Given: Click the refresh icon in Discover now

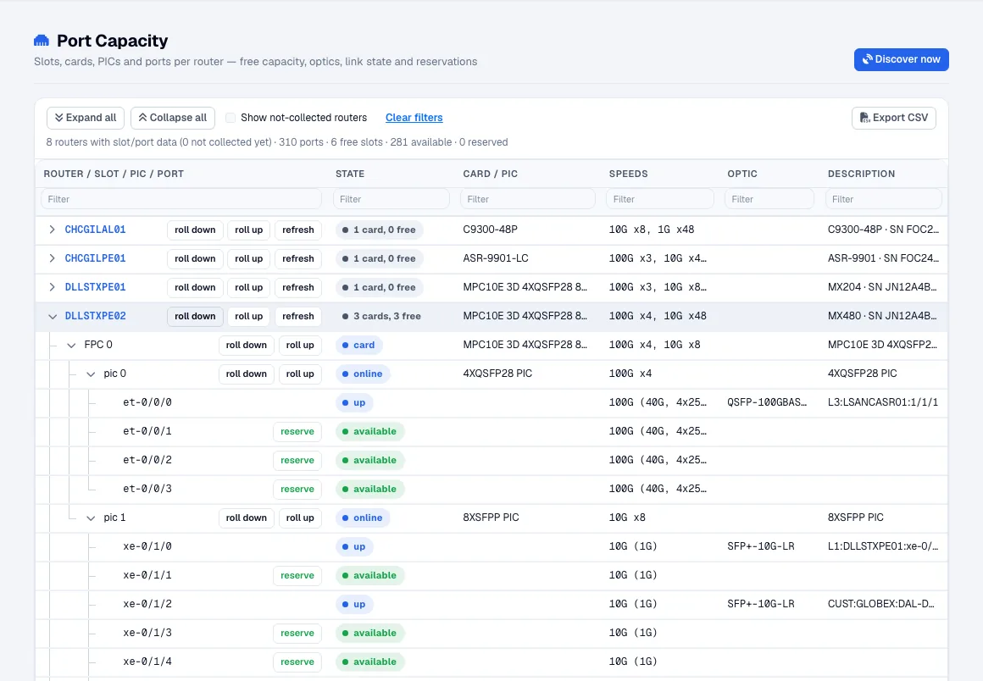Looking at the screenshot, I should pos(868,59).
